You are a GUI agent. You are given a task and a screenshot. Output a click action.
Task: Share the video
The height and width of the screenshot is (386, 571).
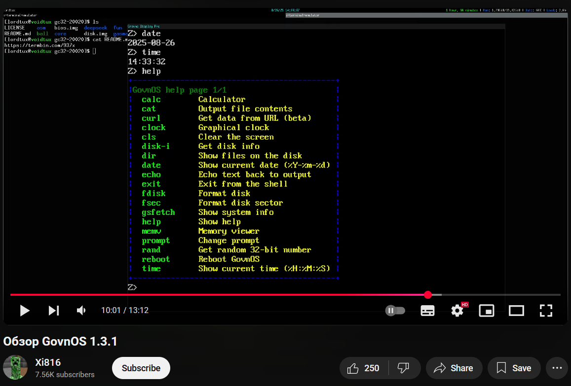454,368
